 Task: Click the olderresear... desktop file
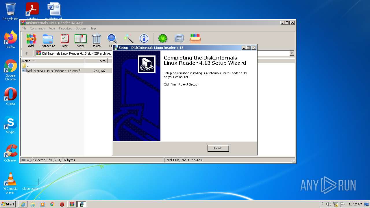32,183
